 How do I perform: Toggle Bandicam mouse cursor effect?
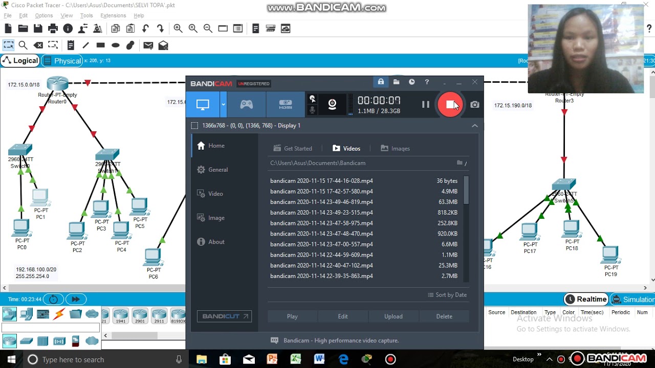coord(313,99)
